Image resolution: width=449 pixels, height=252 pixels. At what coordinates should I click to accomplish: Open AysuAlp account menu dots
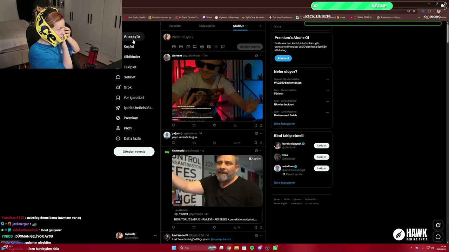click(x=155, y=236)
